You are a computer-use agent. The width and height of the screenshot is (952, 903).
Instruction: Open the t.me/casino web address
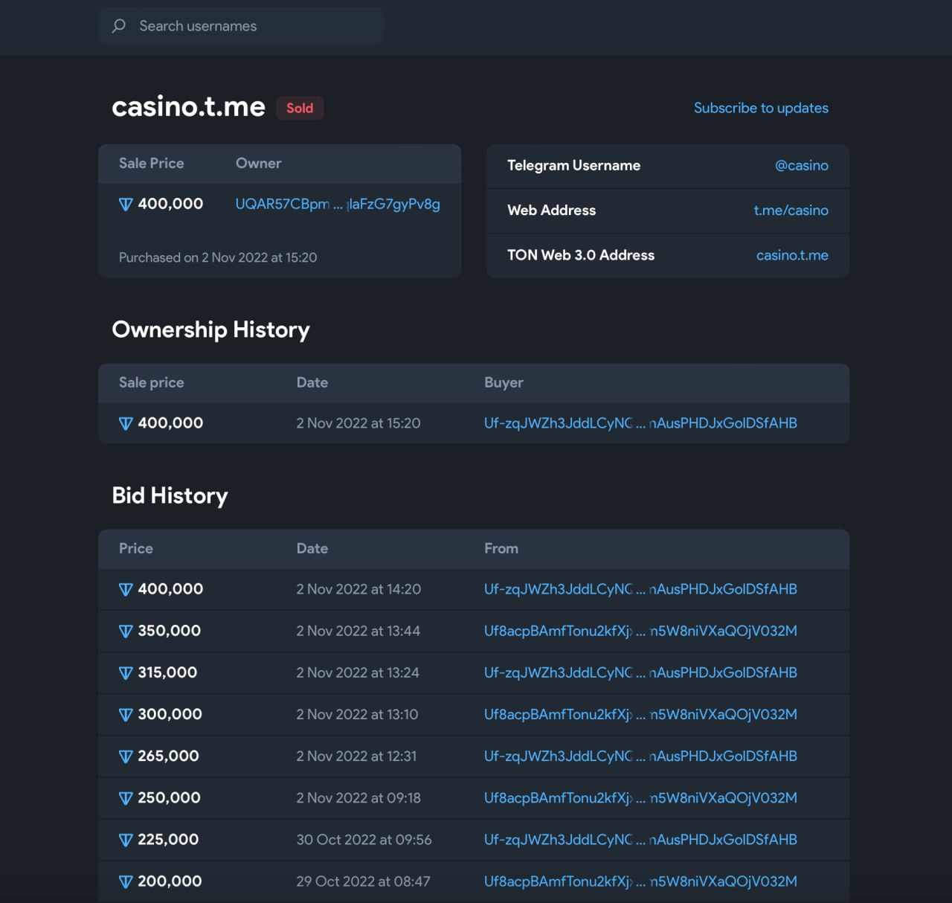791,211
